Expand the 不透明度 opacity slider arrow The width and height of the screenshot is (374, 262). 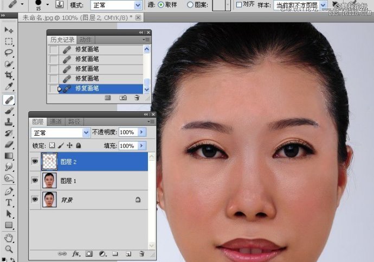tap(142, 132)
